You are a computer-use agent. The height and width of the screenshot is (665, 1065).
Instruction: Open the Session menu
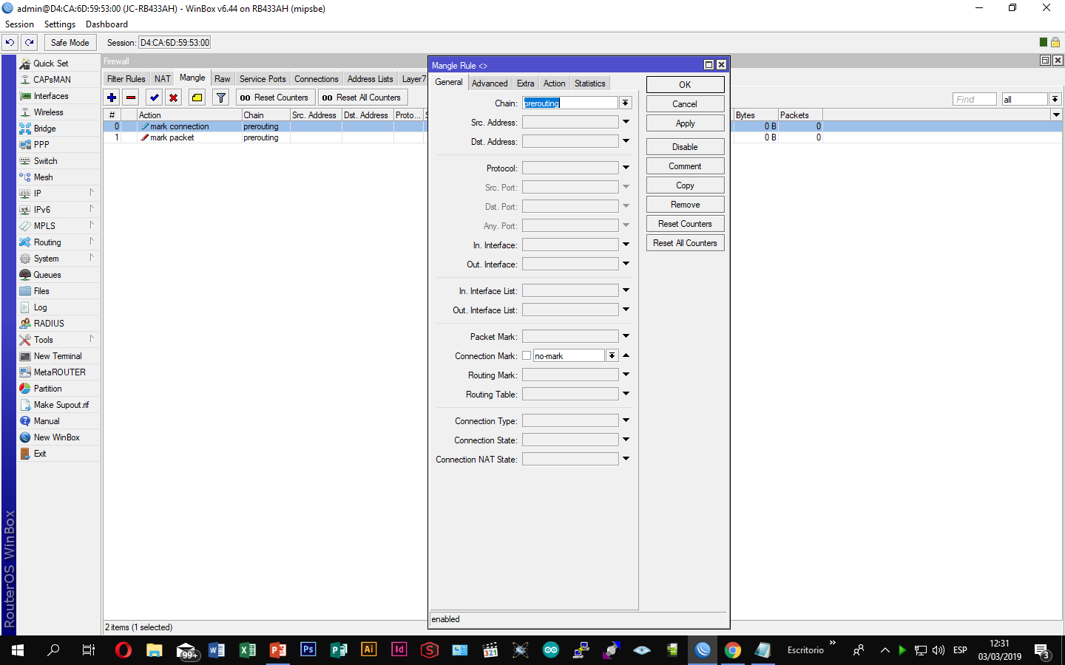(20, 24)
